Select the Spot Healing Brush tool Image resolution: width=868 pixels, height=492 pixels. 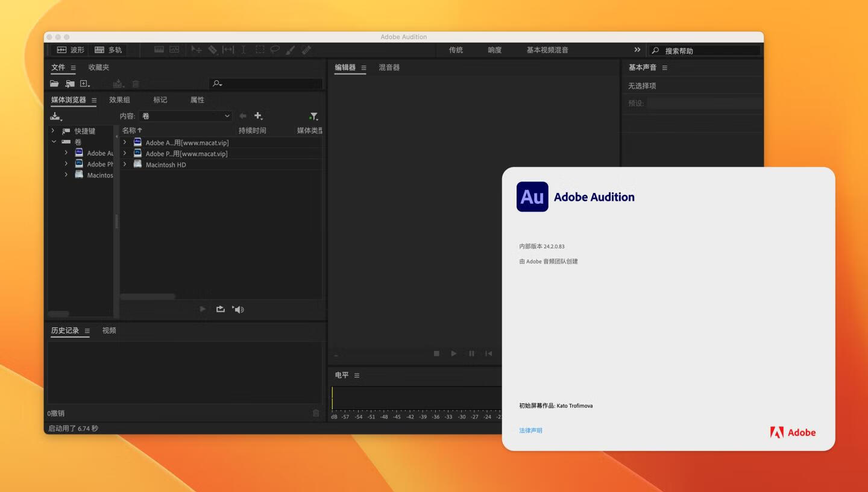tap(306, 50)
